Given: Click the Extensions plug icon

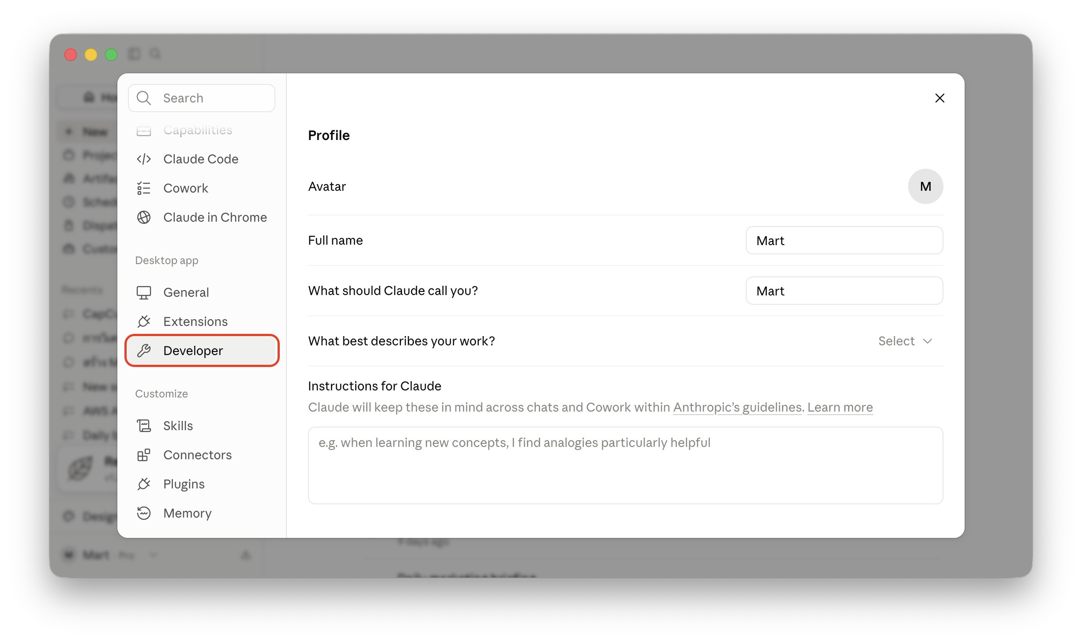Looking at the screenshot, I should click(144, 321).
